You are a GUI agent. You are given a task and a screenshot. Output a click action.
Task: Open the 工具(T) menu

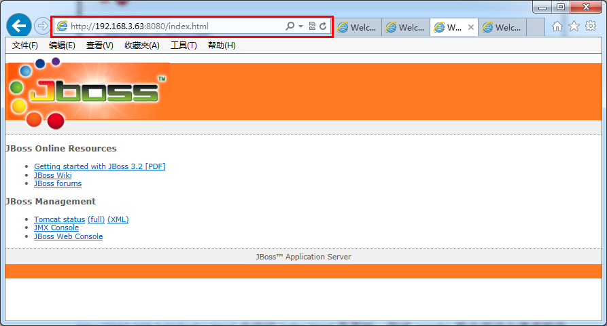(184, 46)
